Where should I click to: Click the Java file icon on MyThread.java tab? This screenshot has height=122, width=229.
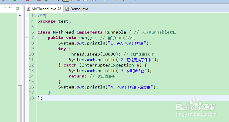pyautogui.click(x=28, y=9)
